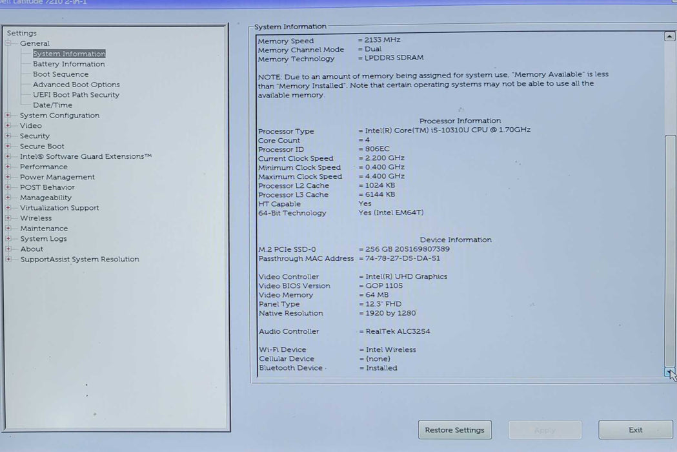Click the greyed-out Apply button
The height and width of the screenshot is (452, 677).
pos(545,430)
